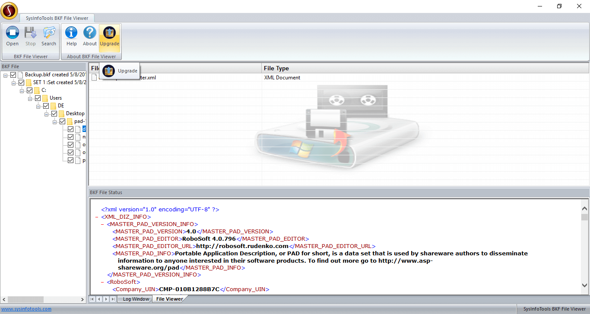Viewport: 590px width, 314px height.
Task: Uncheck the C: drive checkbox
Action: [29, 91]
